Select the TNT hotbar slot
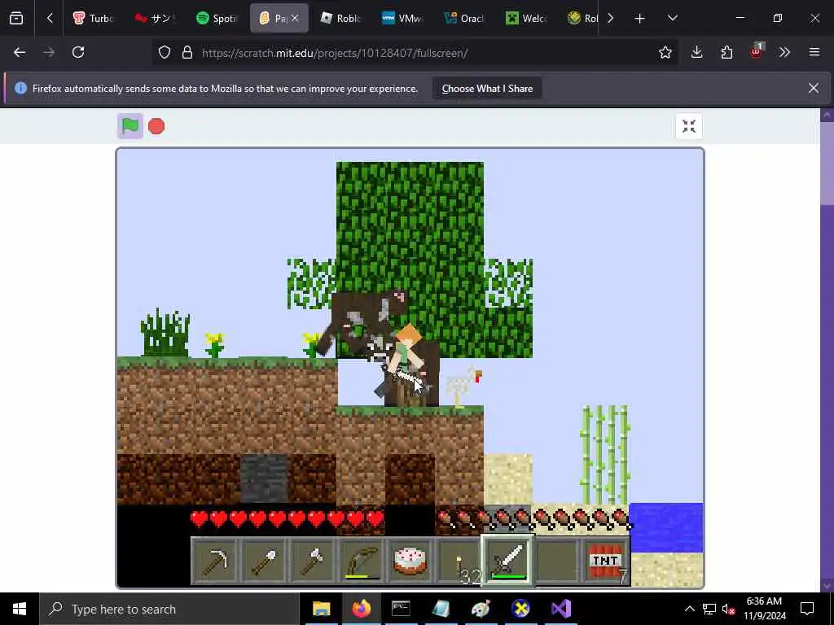The height and width of the screenshot is (625, 834). 606,561
